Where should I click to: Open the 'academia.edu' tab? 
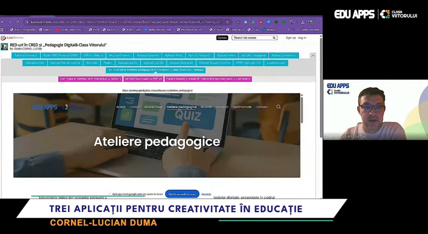click(276, 63)
